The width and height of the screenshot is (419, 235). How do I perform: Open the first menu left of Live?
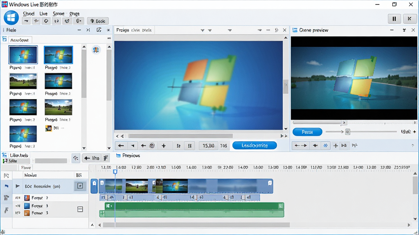coord(29,13)
